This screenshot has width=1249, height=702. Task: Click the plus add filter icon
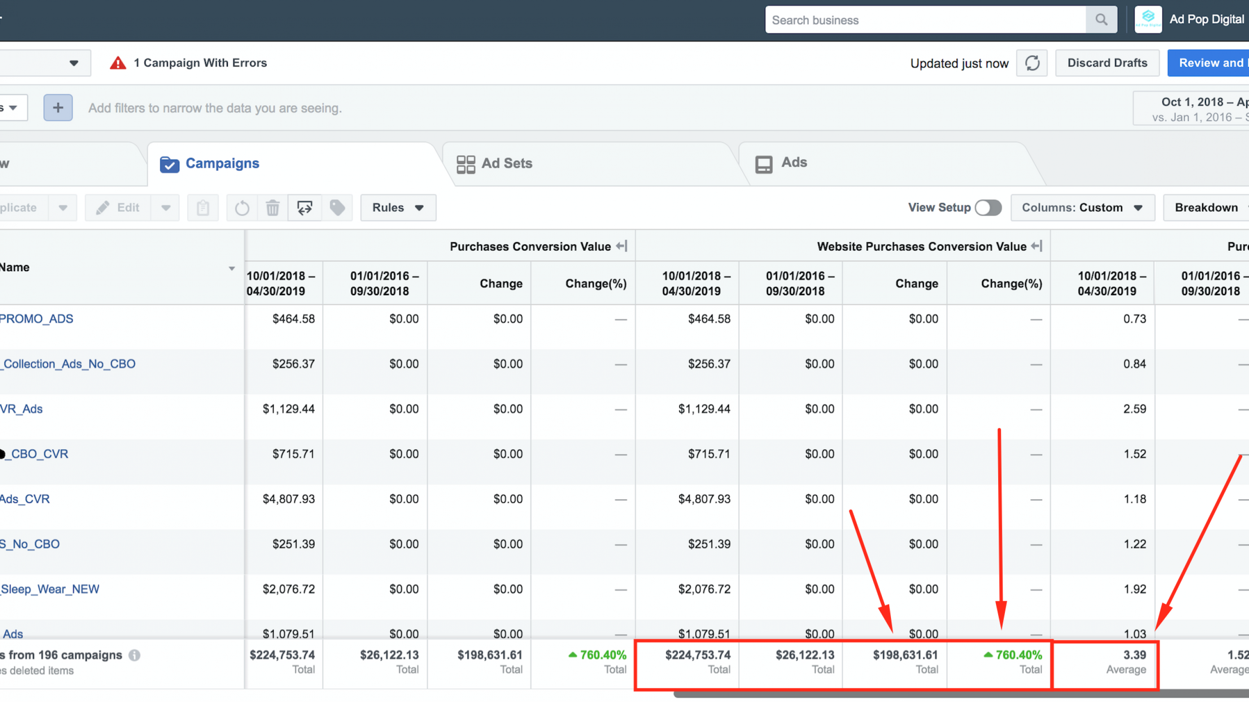[x=58, y=108]
